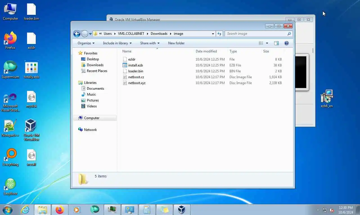Viewport: 360px width, 215px height.
Task: Click the Explorer Forward button
Action: coord(85,34)
